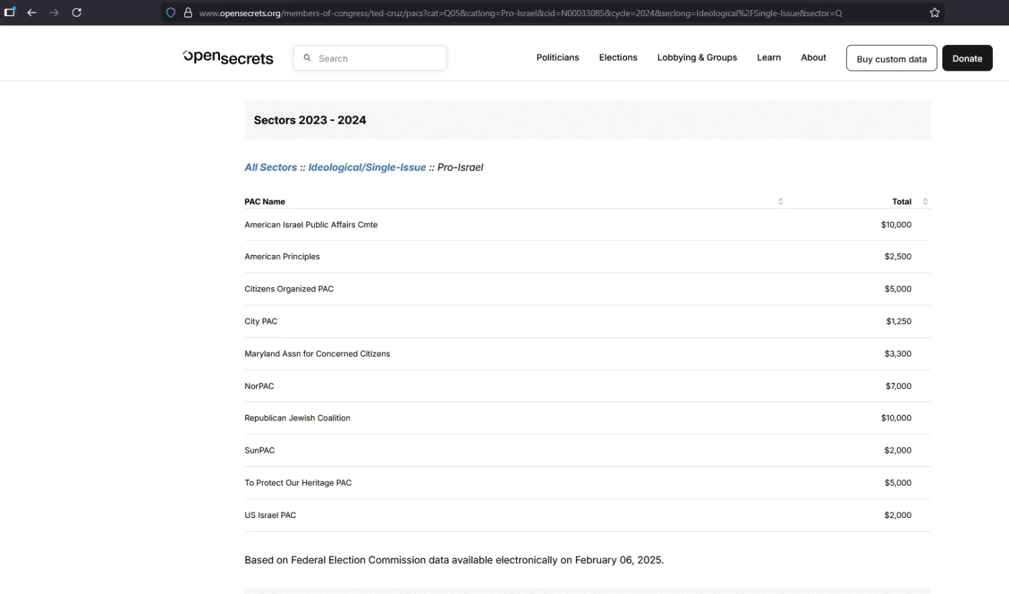Select the Republican Jewish Coalition name
1009x594 pixels.
point(297,418)
